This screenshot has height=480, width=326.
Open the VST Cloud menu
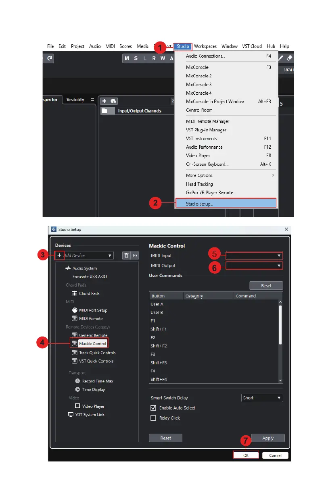[x=252, y=46]
